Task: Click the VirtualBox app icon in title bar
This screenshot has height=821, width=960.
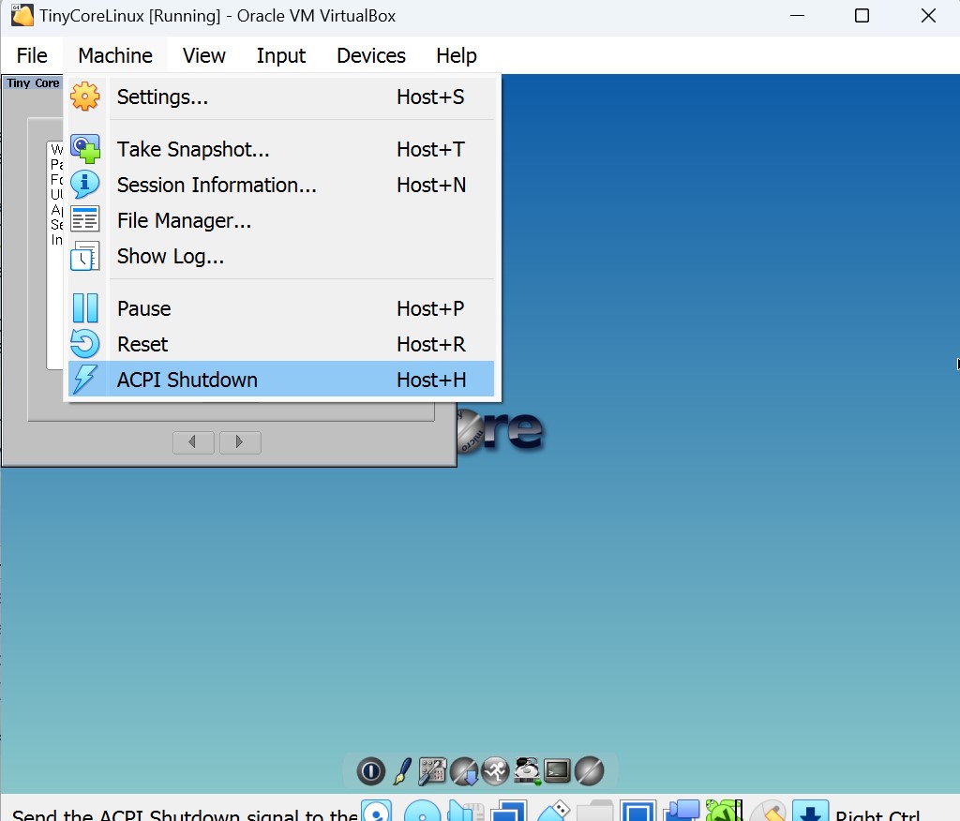Action: (x=22, y=15)
